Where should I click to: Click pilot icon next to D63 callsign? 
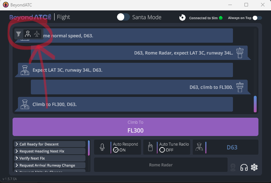point(199,147)
